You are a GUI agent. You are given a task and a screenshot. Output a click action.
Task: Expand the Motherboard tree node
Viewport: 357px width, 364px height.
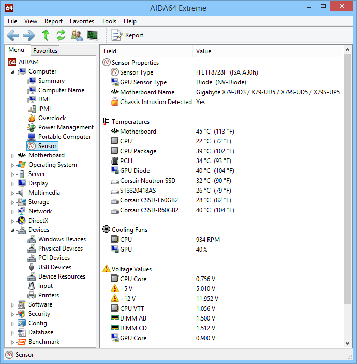point(13,155)
